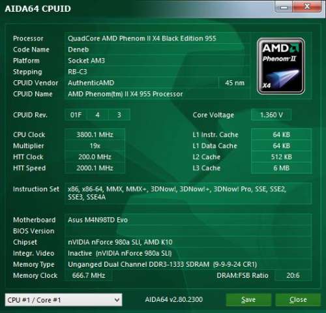Click the Save button
The width and height of the screenshot is (326, 313).
pyautogui.click(x=248, y=300)
